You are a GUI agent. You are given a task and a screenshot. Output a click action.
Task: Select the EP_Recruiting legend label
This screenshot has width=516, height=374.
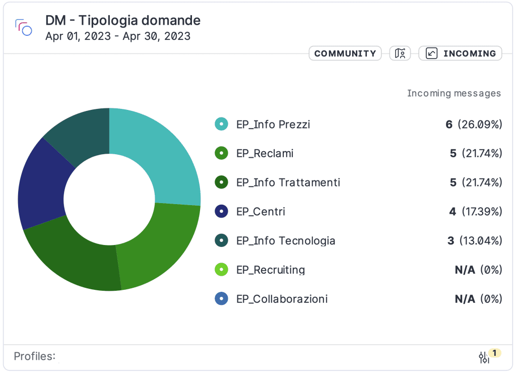(271, 270)
